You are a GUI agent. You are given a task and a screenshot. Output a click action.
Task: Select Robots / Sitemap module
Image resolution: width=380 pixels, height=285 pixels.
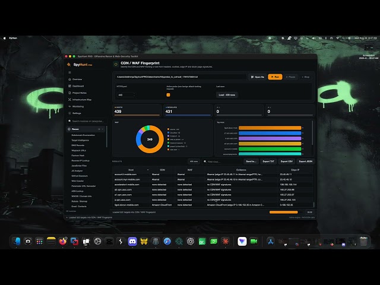pos(79,201)
